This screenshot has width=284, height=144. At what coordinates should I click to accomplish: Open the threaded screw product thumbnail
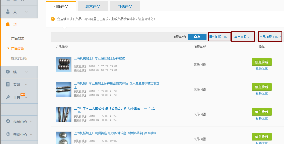[64, 65]
